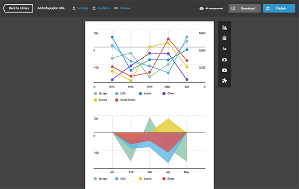The image size is (299, 189).
Task: Click the May label on area chart
Action: [x=187, y=172]
